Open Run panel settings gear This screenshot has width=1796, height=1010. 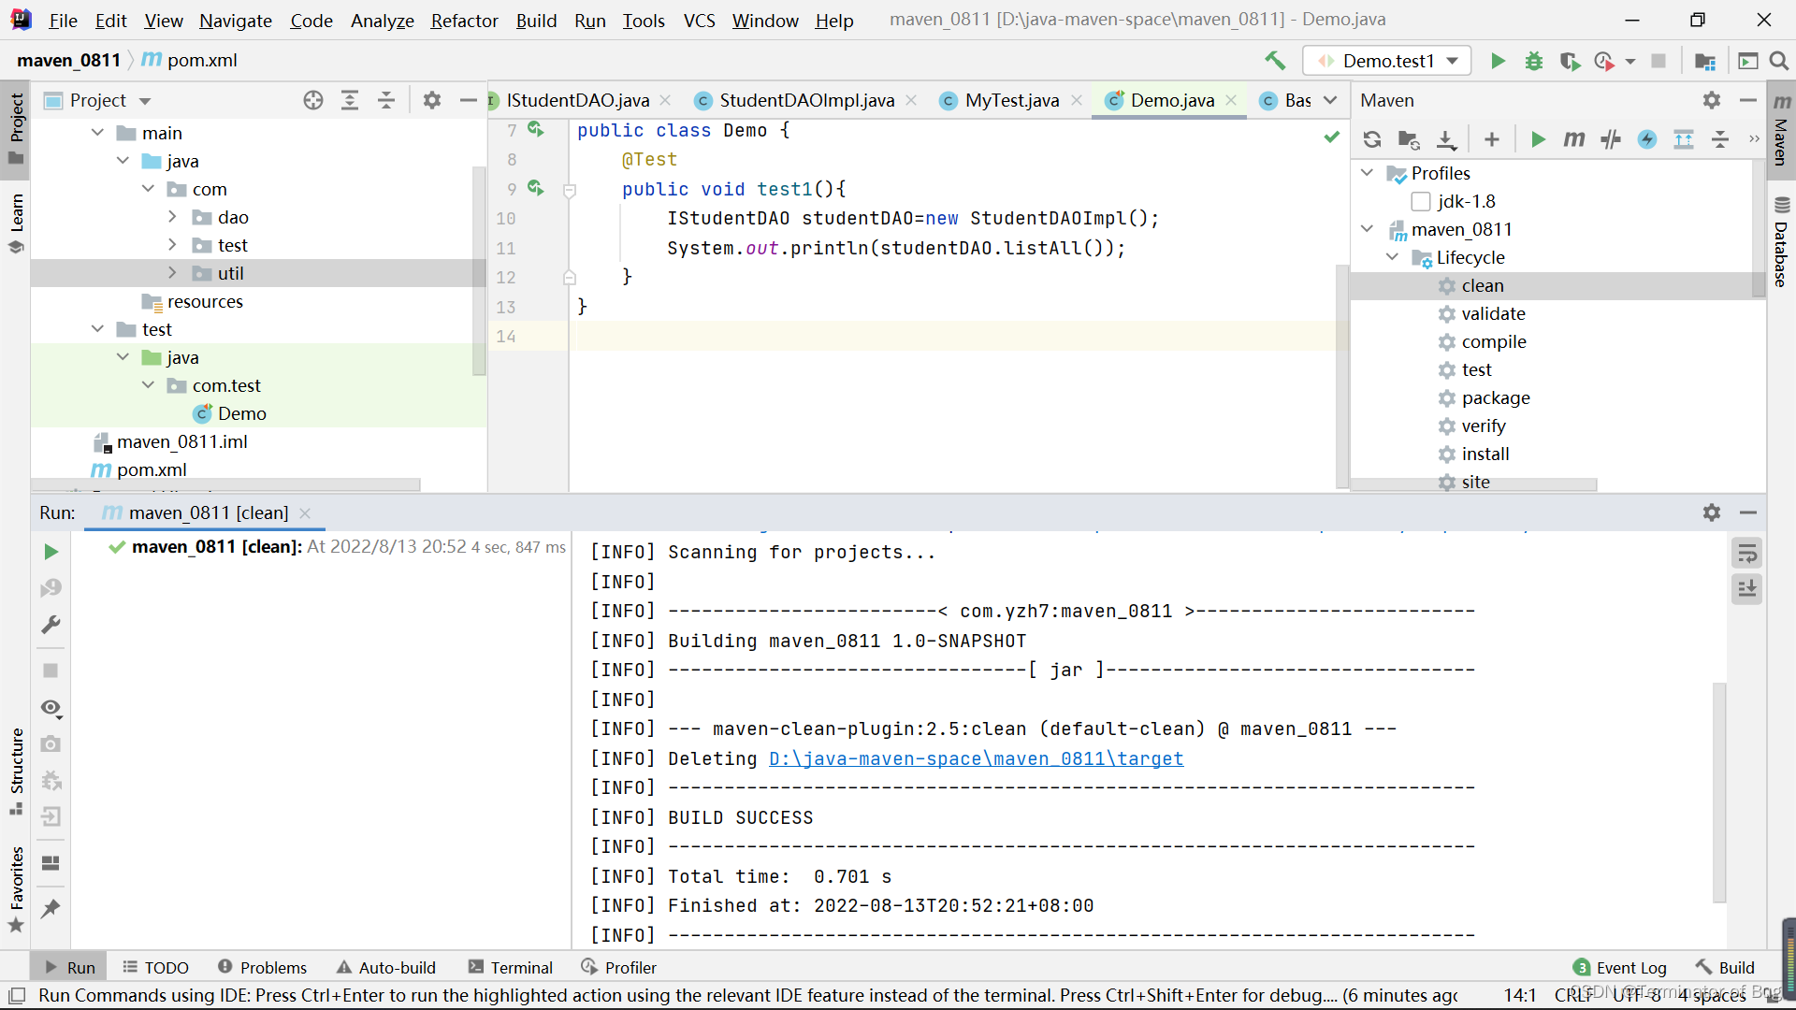[1712, 512]
